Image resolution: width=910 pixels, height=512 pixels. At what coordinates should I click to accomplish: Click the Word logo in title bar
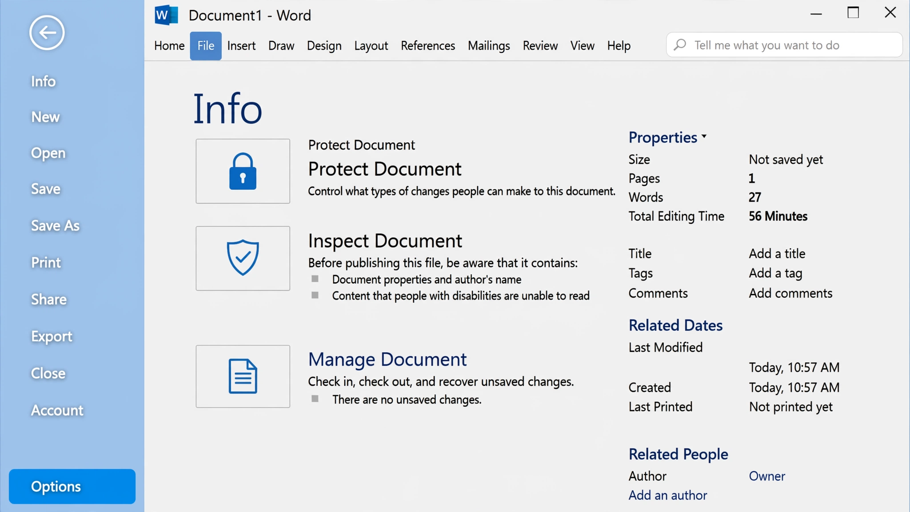point(166,15)
